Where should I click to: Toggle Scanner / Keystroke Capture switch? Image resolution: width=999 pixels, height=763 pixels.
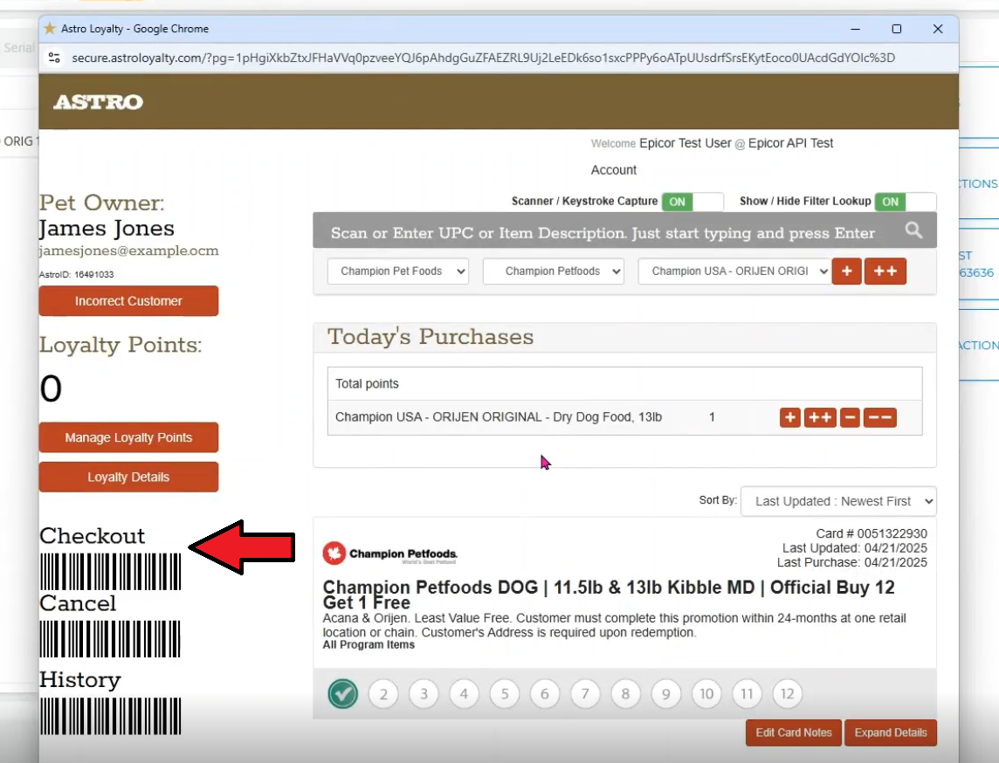point(692,202)
